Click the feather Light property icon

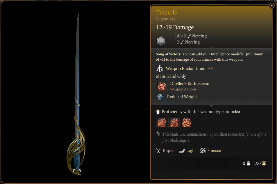(182, 151)
